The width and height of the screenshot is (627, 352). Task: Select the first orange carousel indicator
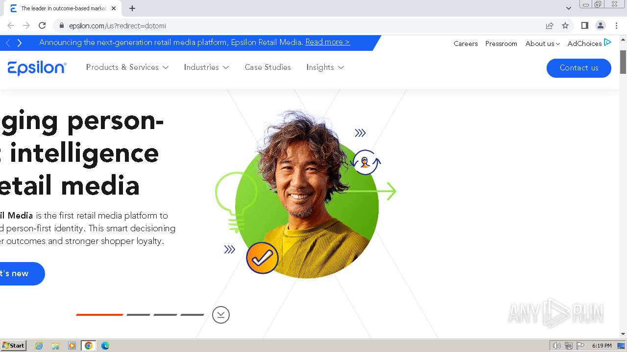(99, 315)
